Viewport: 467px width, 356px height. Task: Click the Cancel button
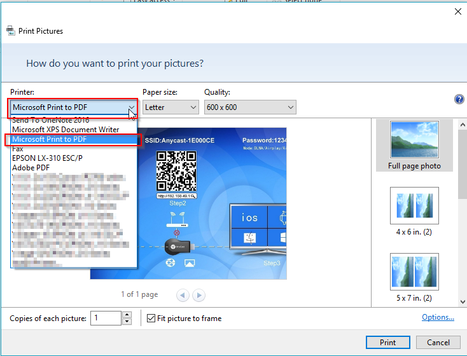pos(438,342)
